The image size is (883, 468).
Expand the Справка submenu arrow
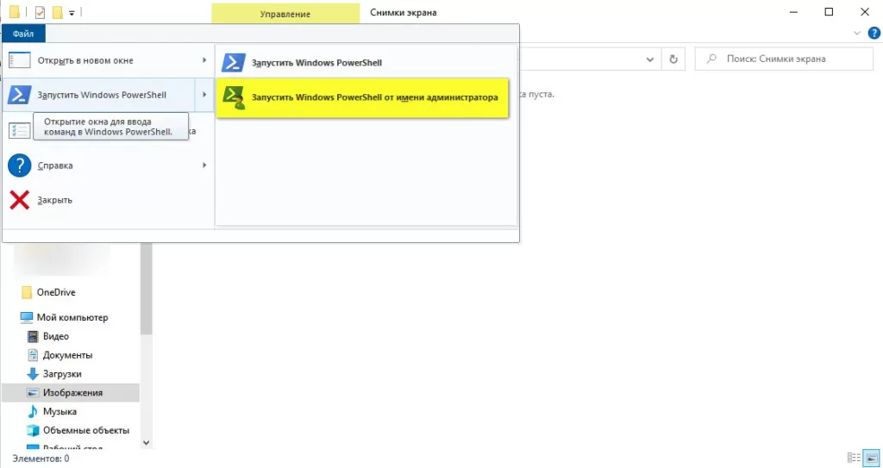204,165
